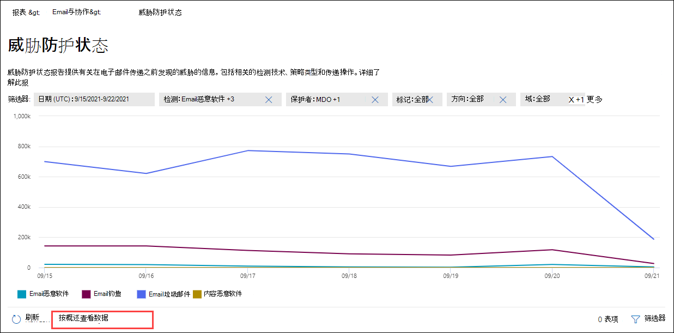Go to 报表 breadcrumb

pos(26,12)
